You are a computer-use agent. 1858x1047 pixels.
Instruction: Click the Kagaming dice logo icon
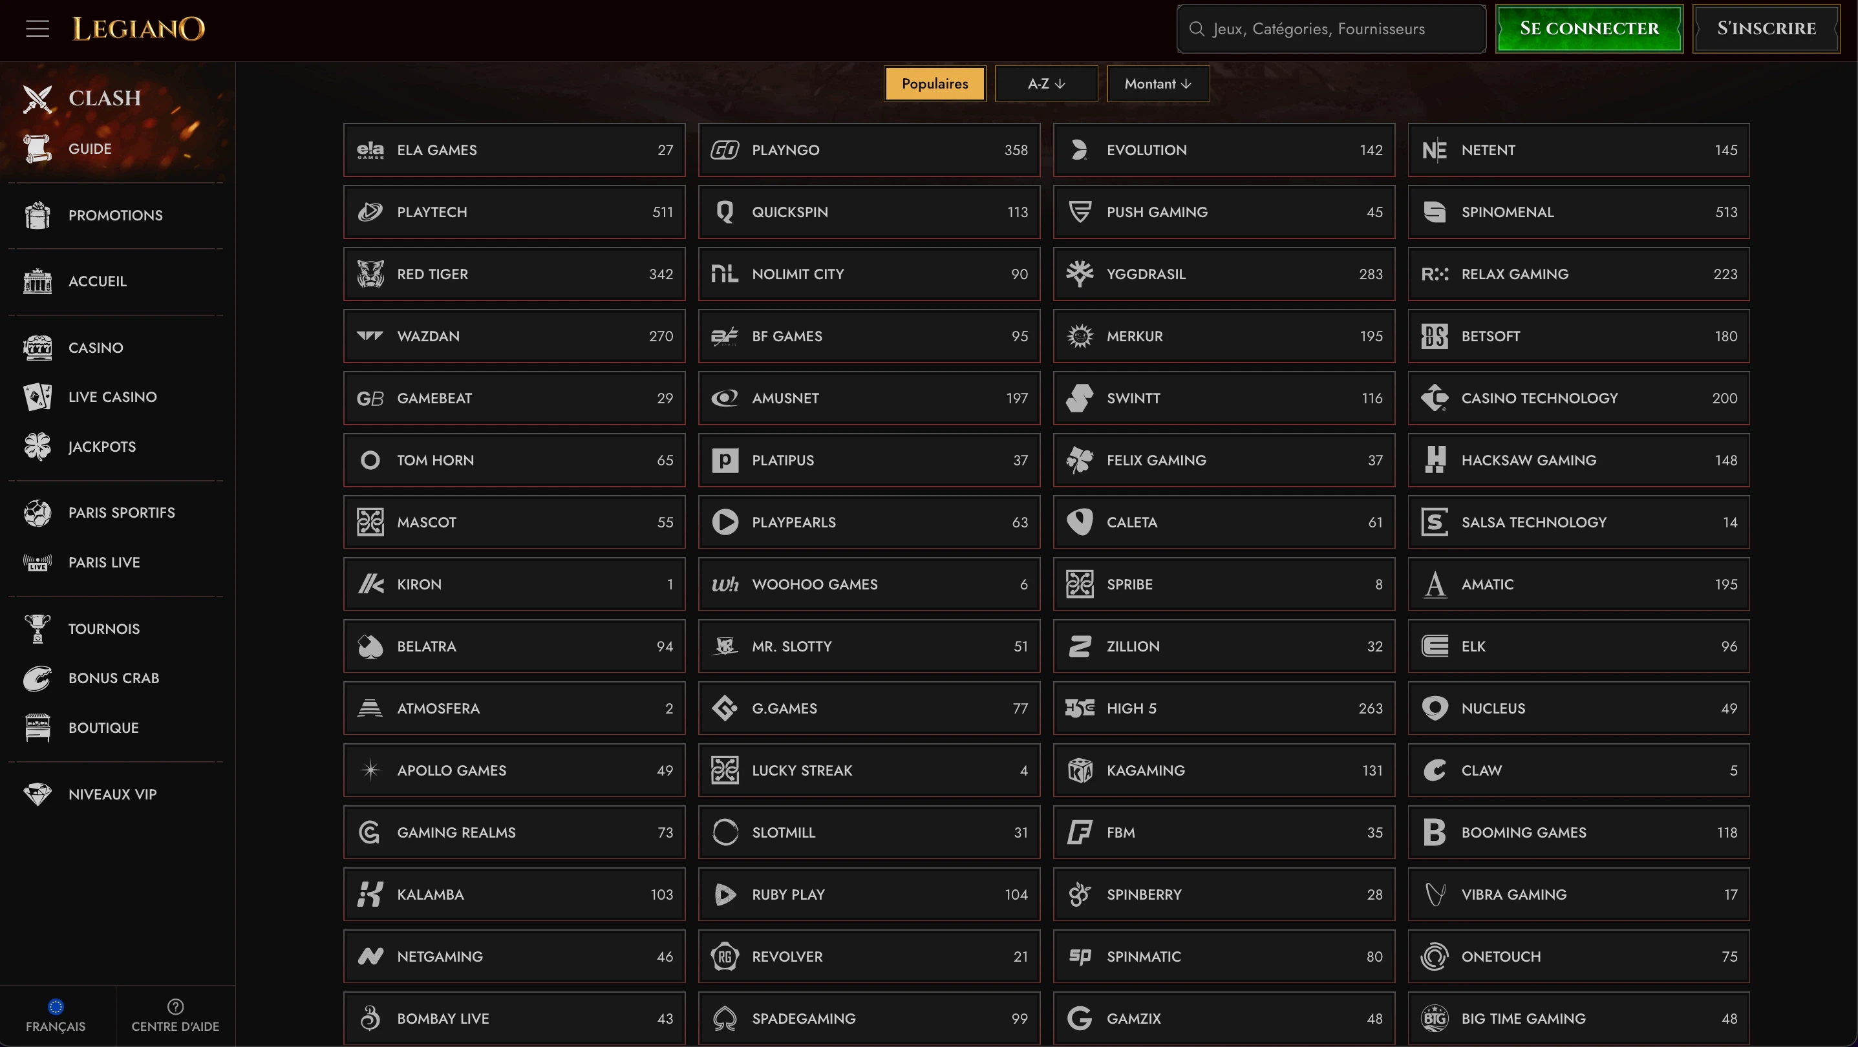1080,770
